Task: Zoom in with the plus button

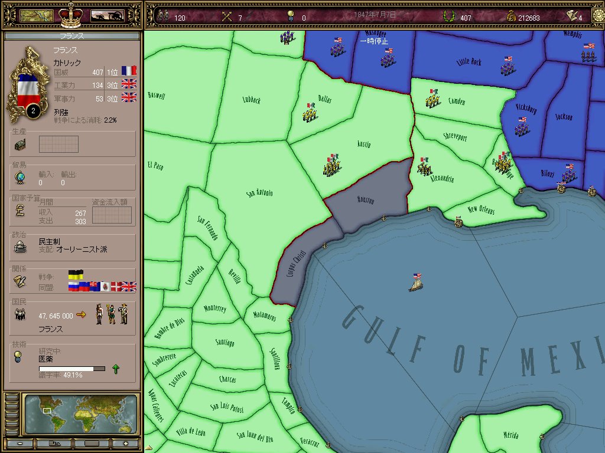Action: coord(125,444)
